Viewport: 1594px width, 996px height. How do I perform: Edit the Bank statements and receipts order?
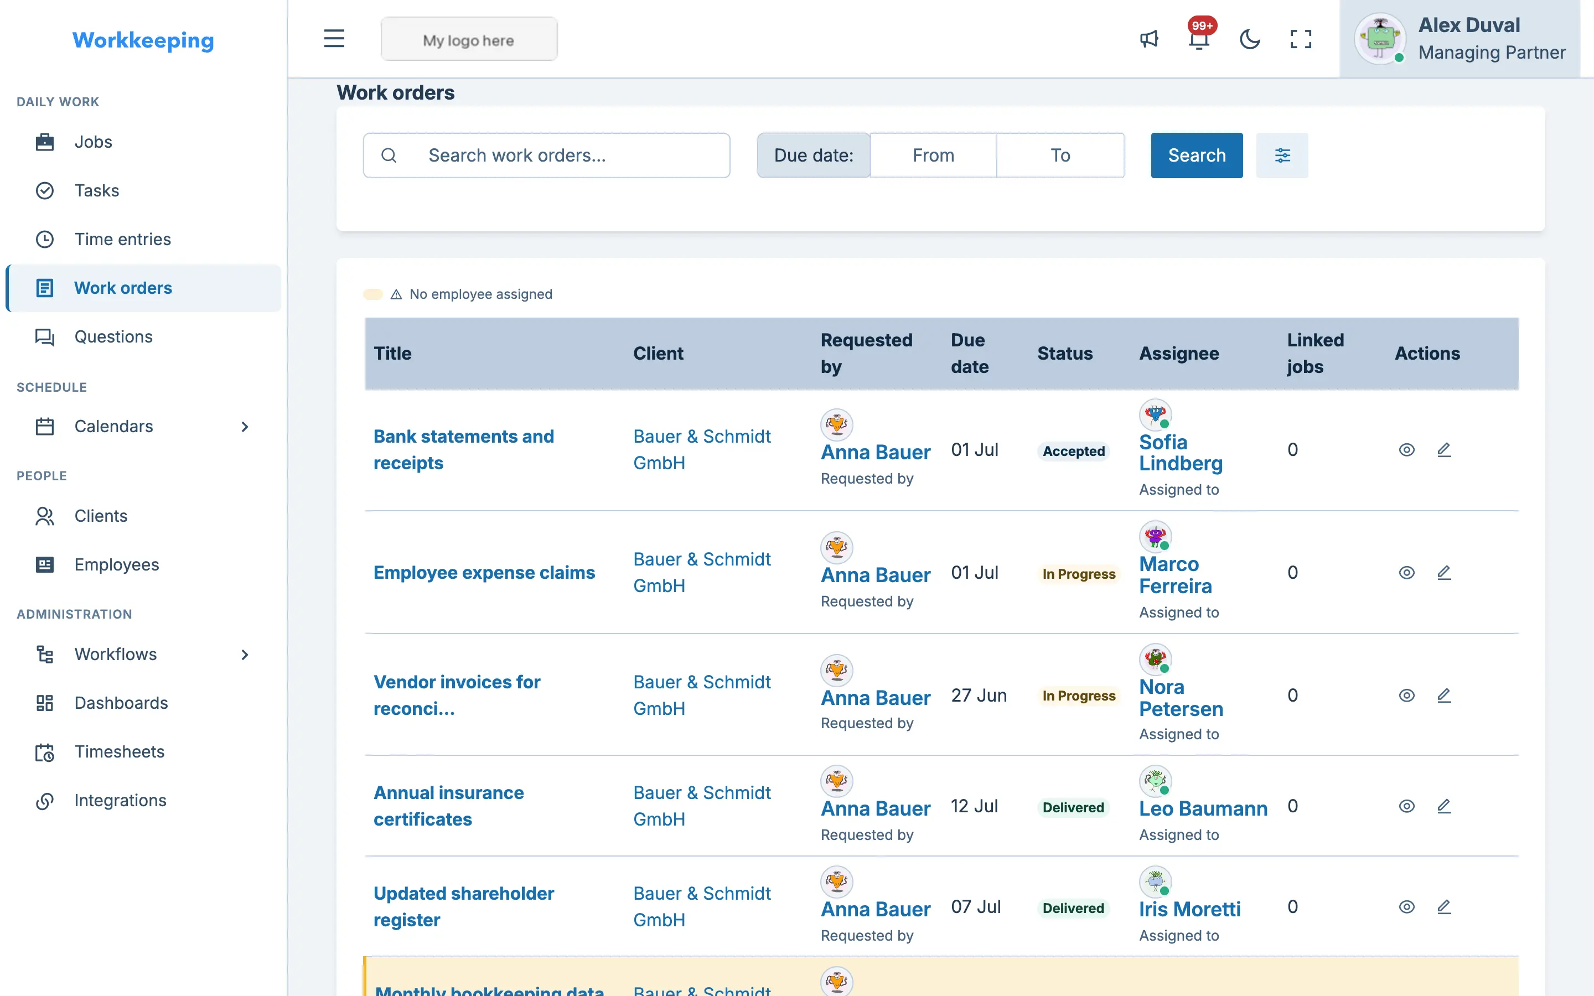(x=1444, y=450)
